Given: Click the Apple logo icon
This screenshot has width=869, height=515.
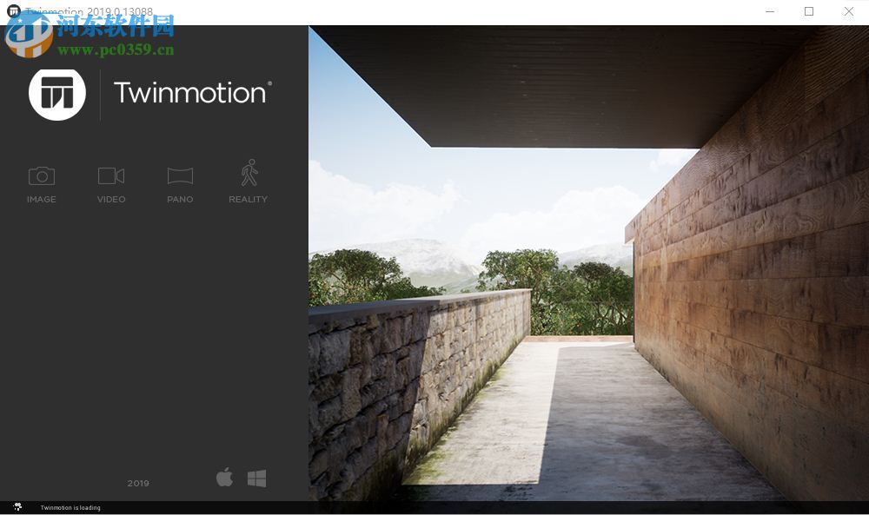Looking at the screenshot, I should click(x=224, y=477).
